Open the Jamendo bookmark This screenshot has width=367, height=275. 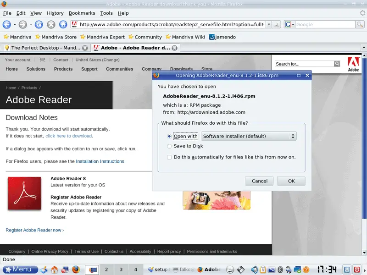[x=222, y=37]
